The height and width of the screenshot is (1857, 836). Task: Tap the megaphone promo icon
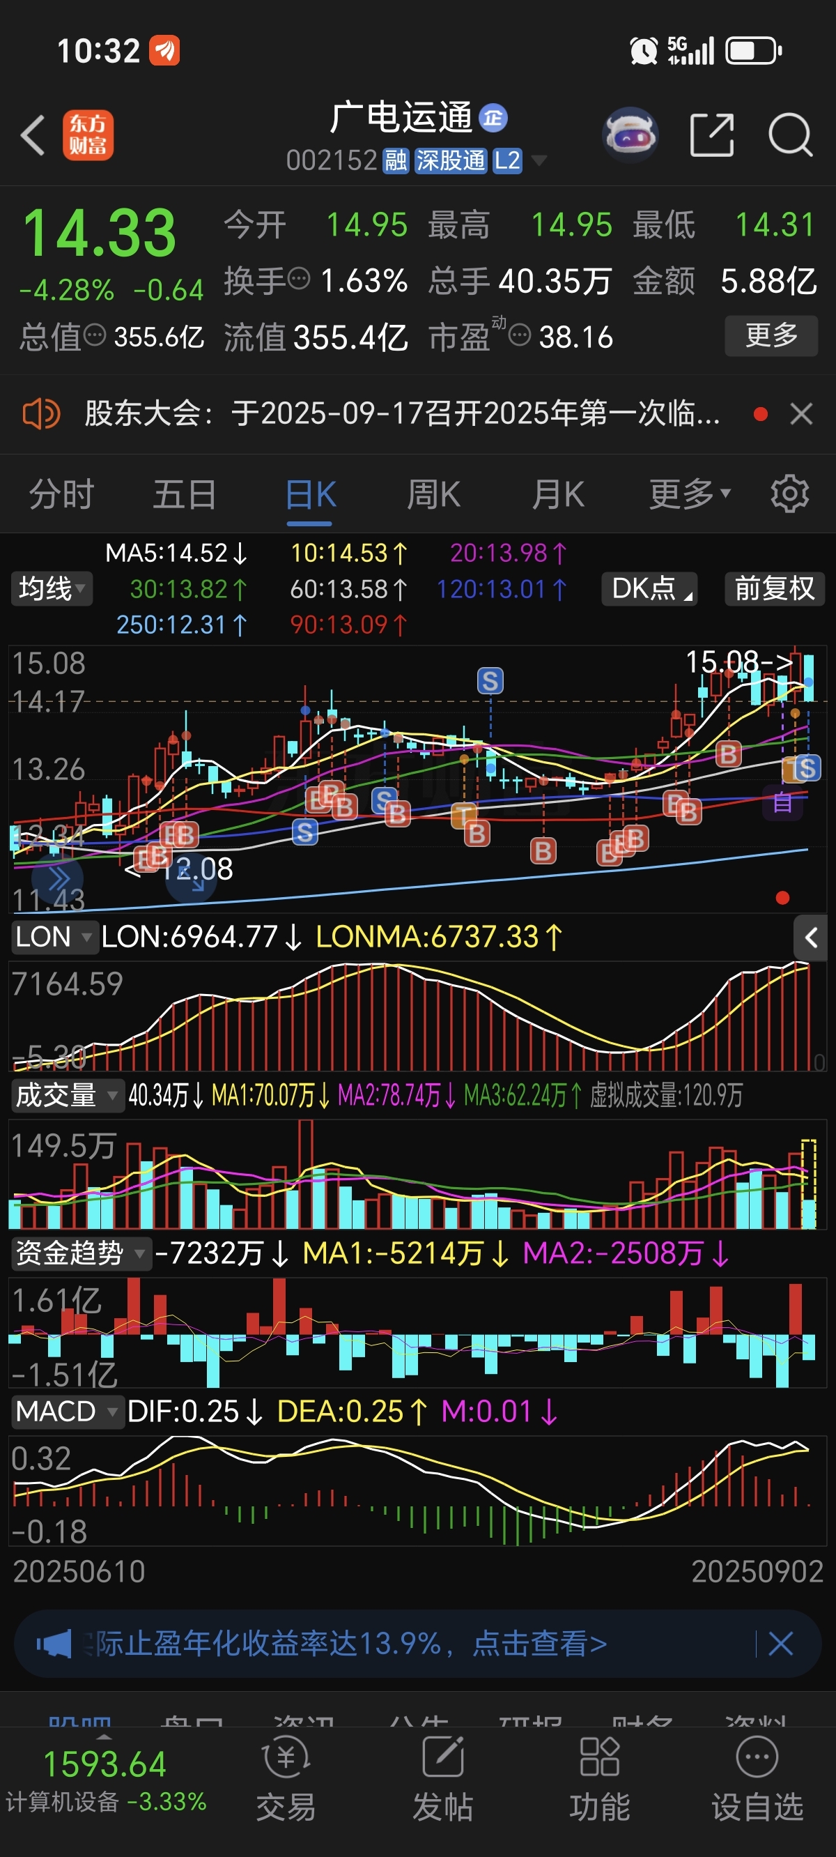(x=54, y=1644)
